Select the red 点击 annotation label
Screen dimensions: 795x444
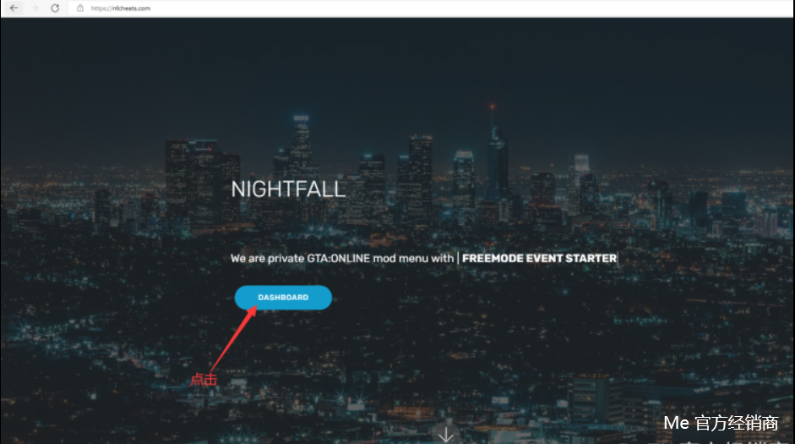tap(204, 379)
